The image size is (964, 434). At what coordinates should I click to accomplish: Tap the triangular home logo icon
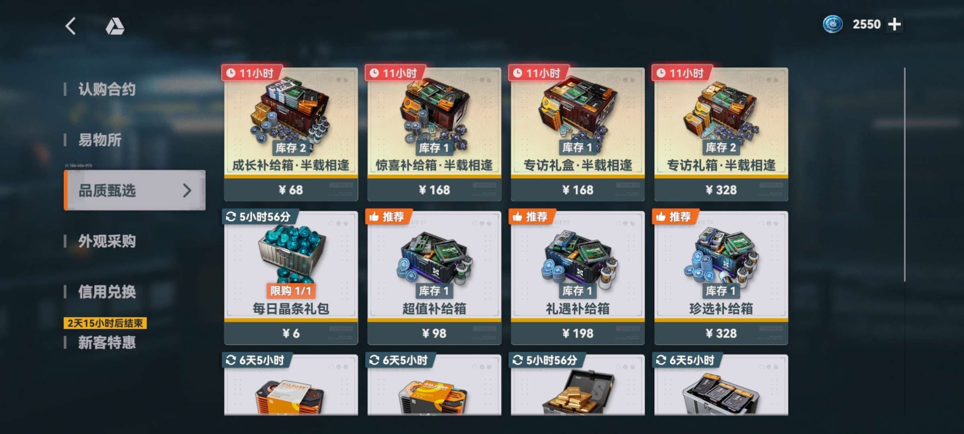click(x=115, y=26)
